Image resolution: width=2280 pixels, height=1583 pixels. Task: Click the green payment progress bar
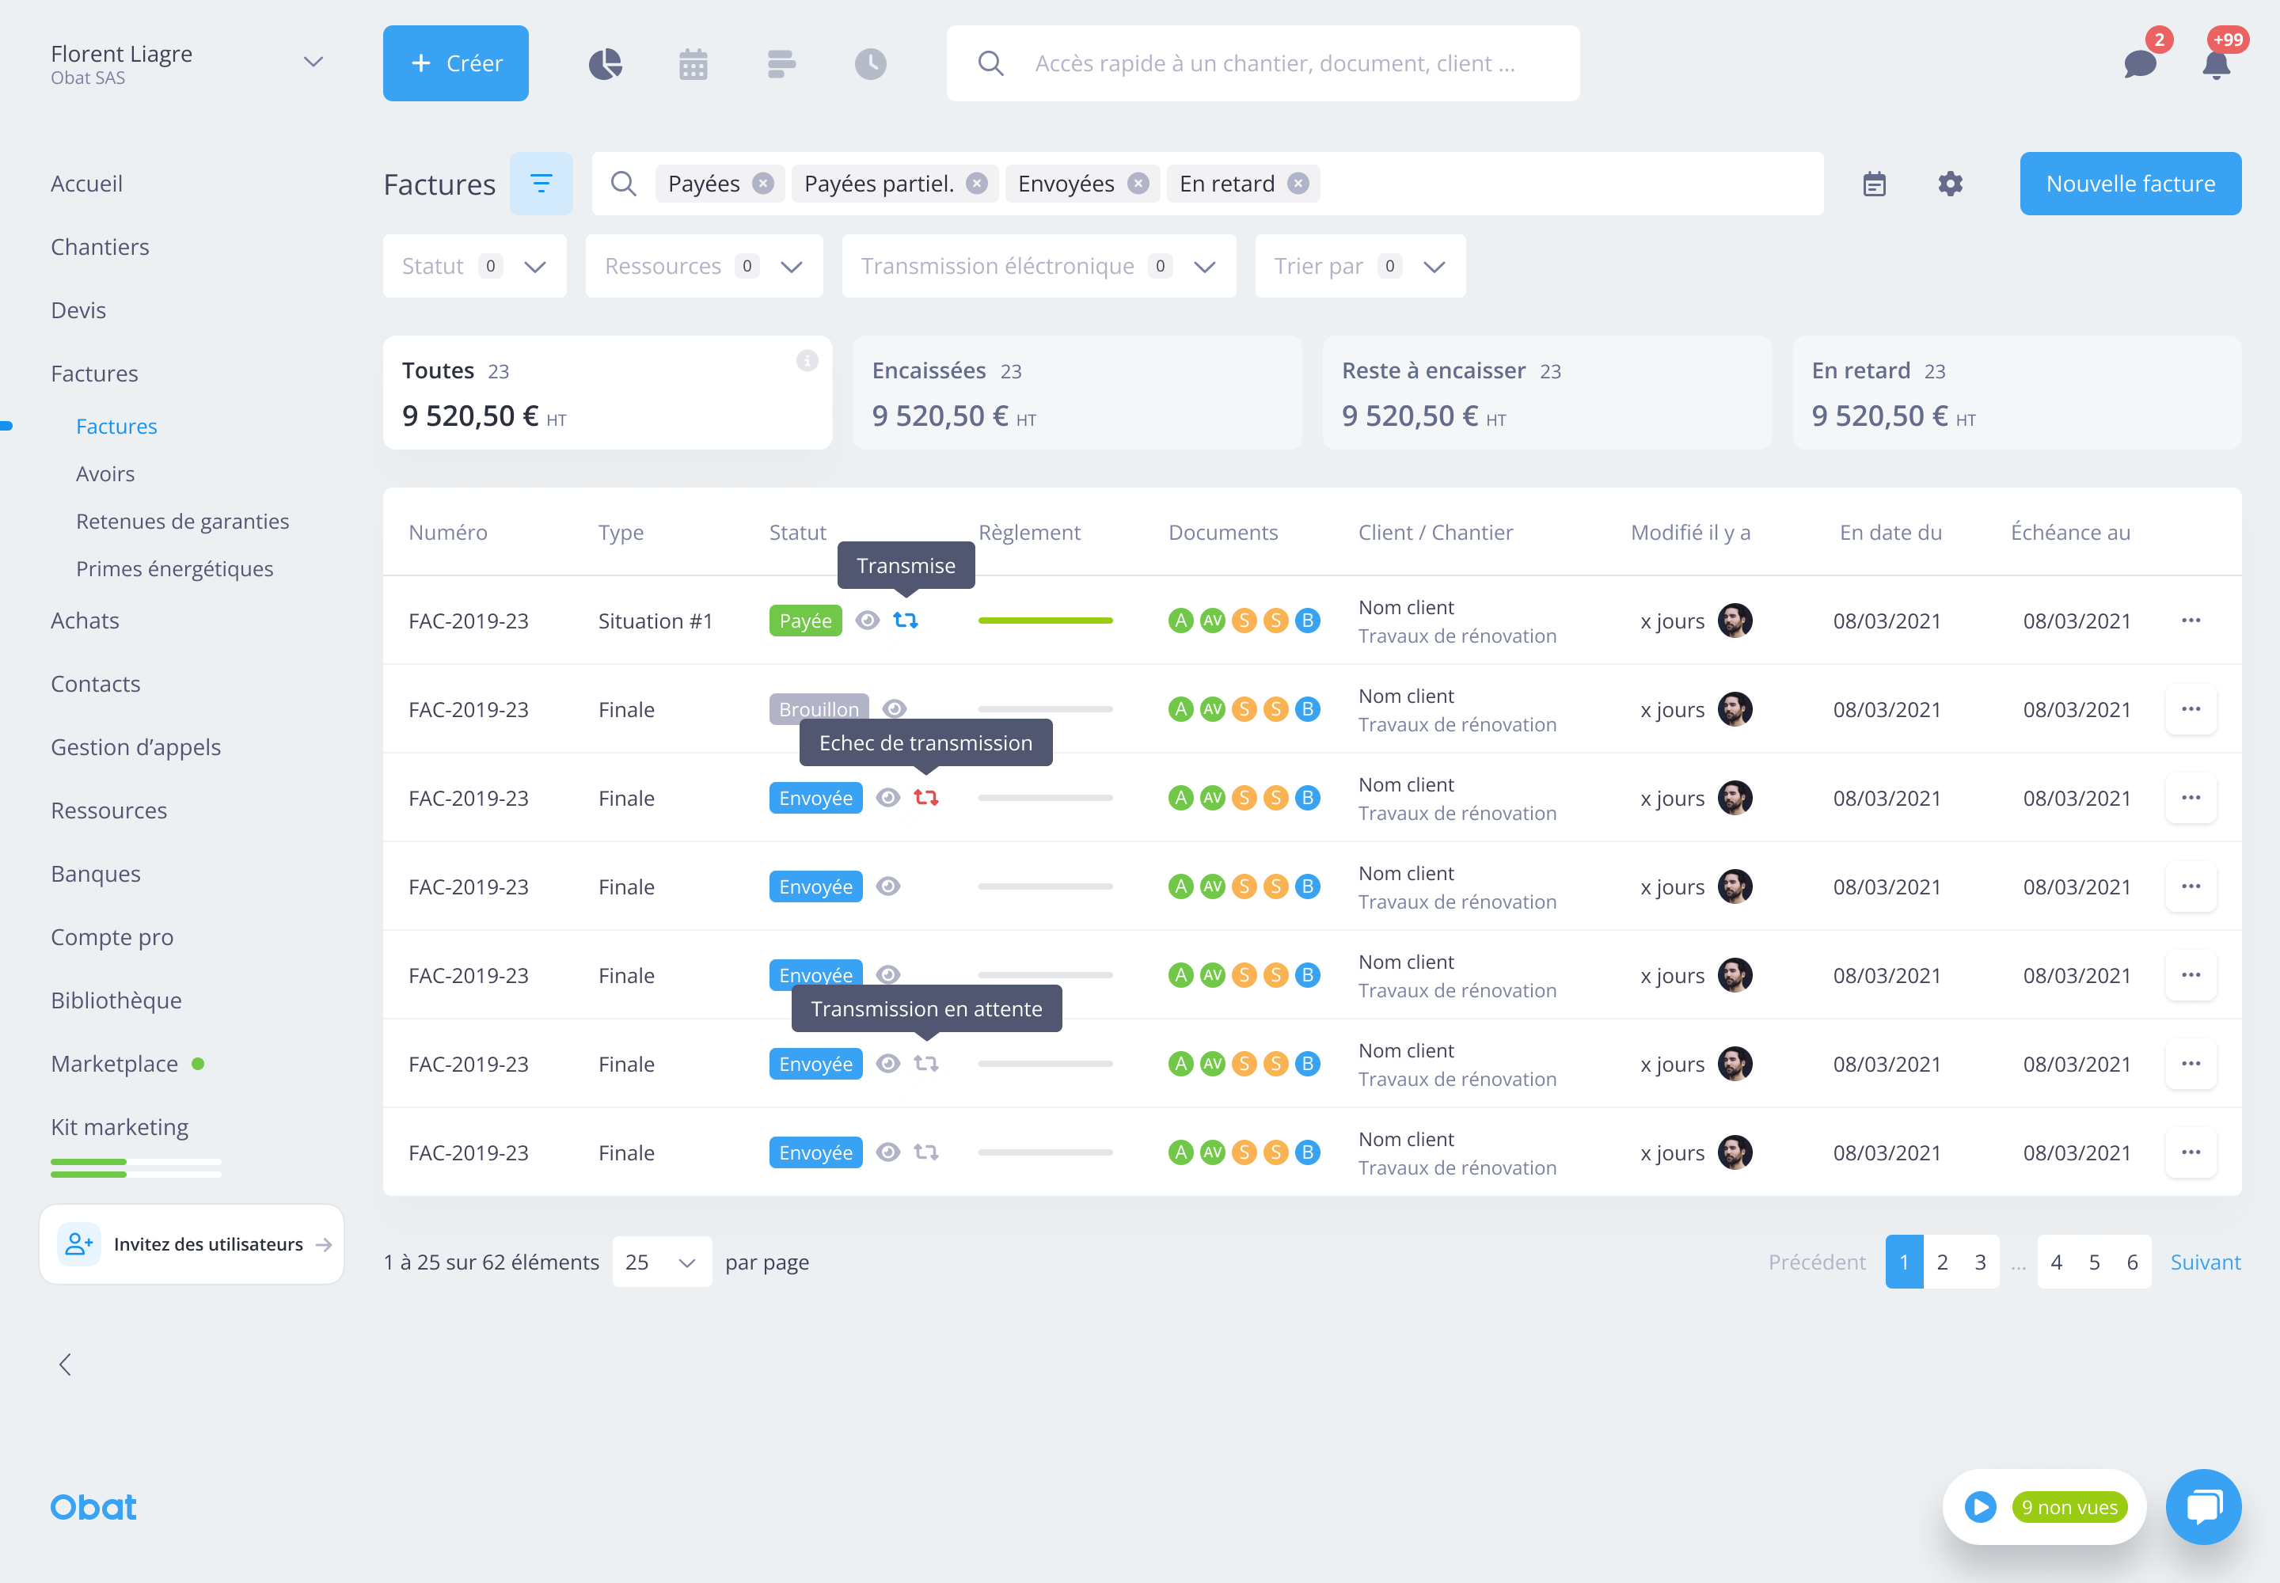[1045, 621]
